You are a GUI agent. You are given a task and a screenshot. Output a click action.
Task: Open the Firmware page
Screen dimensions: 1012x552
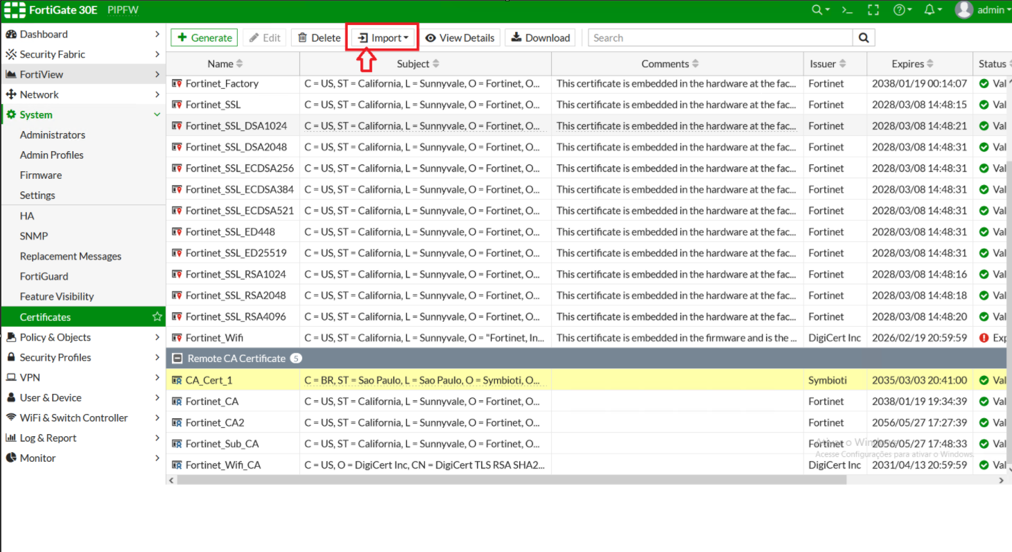[41, 175]
